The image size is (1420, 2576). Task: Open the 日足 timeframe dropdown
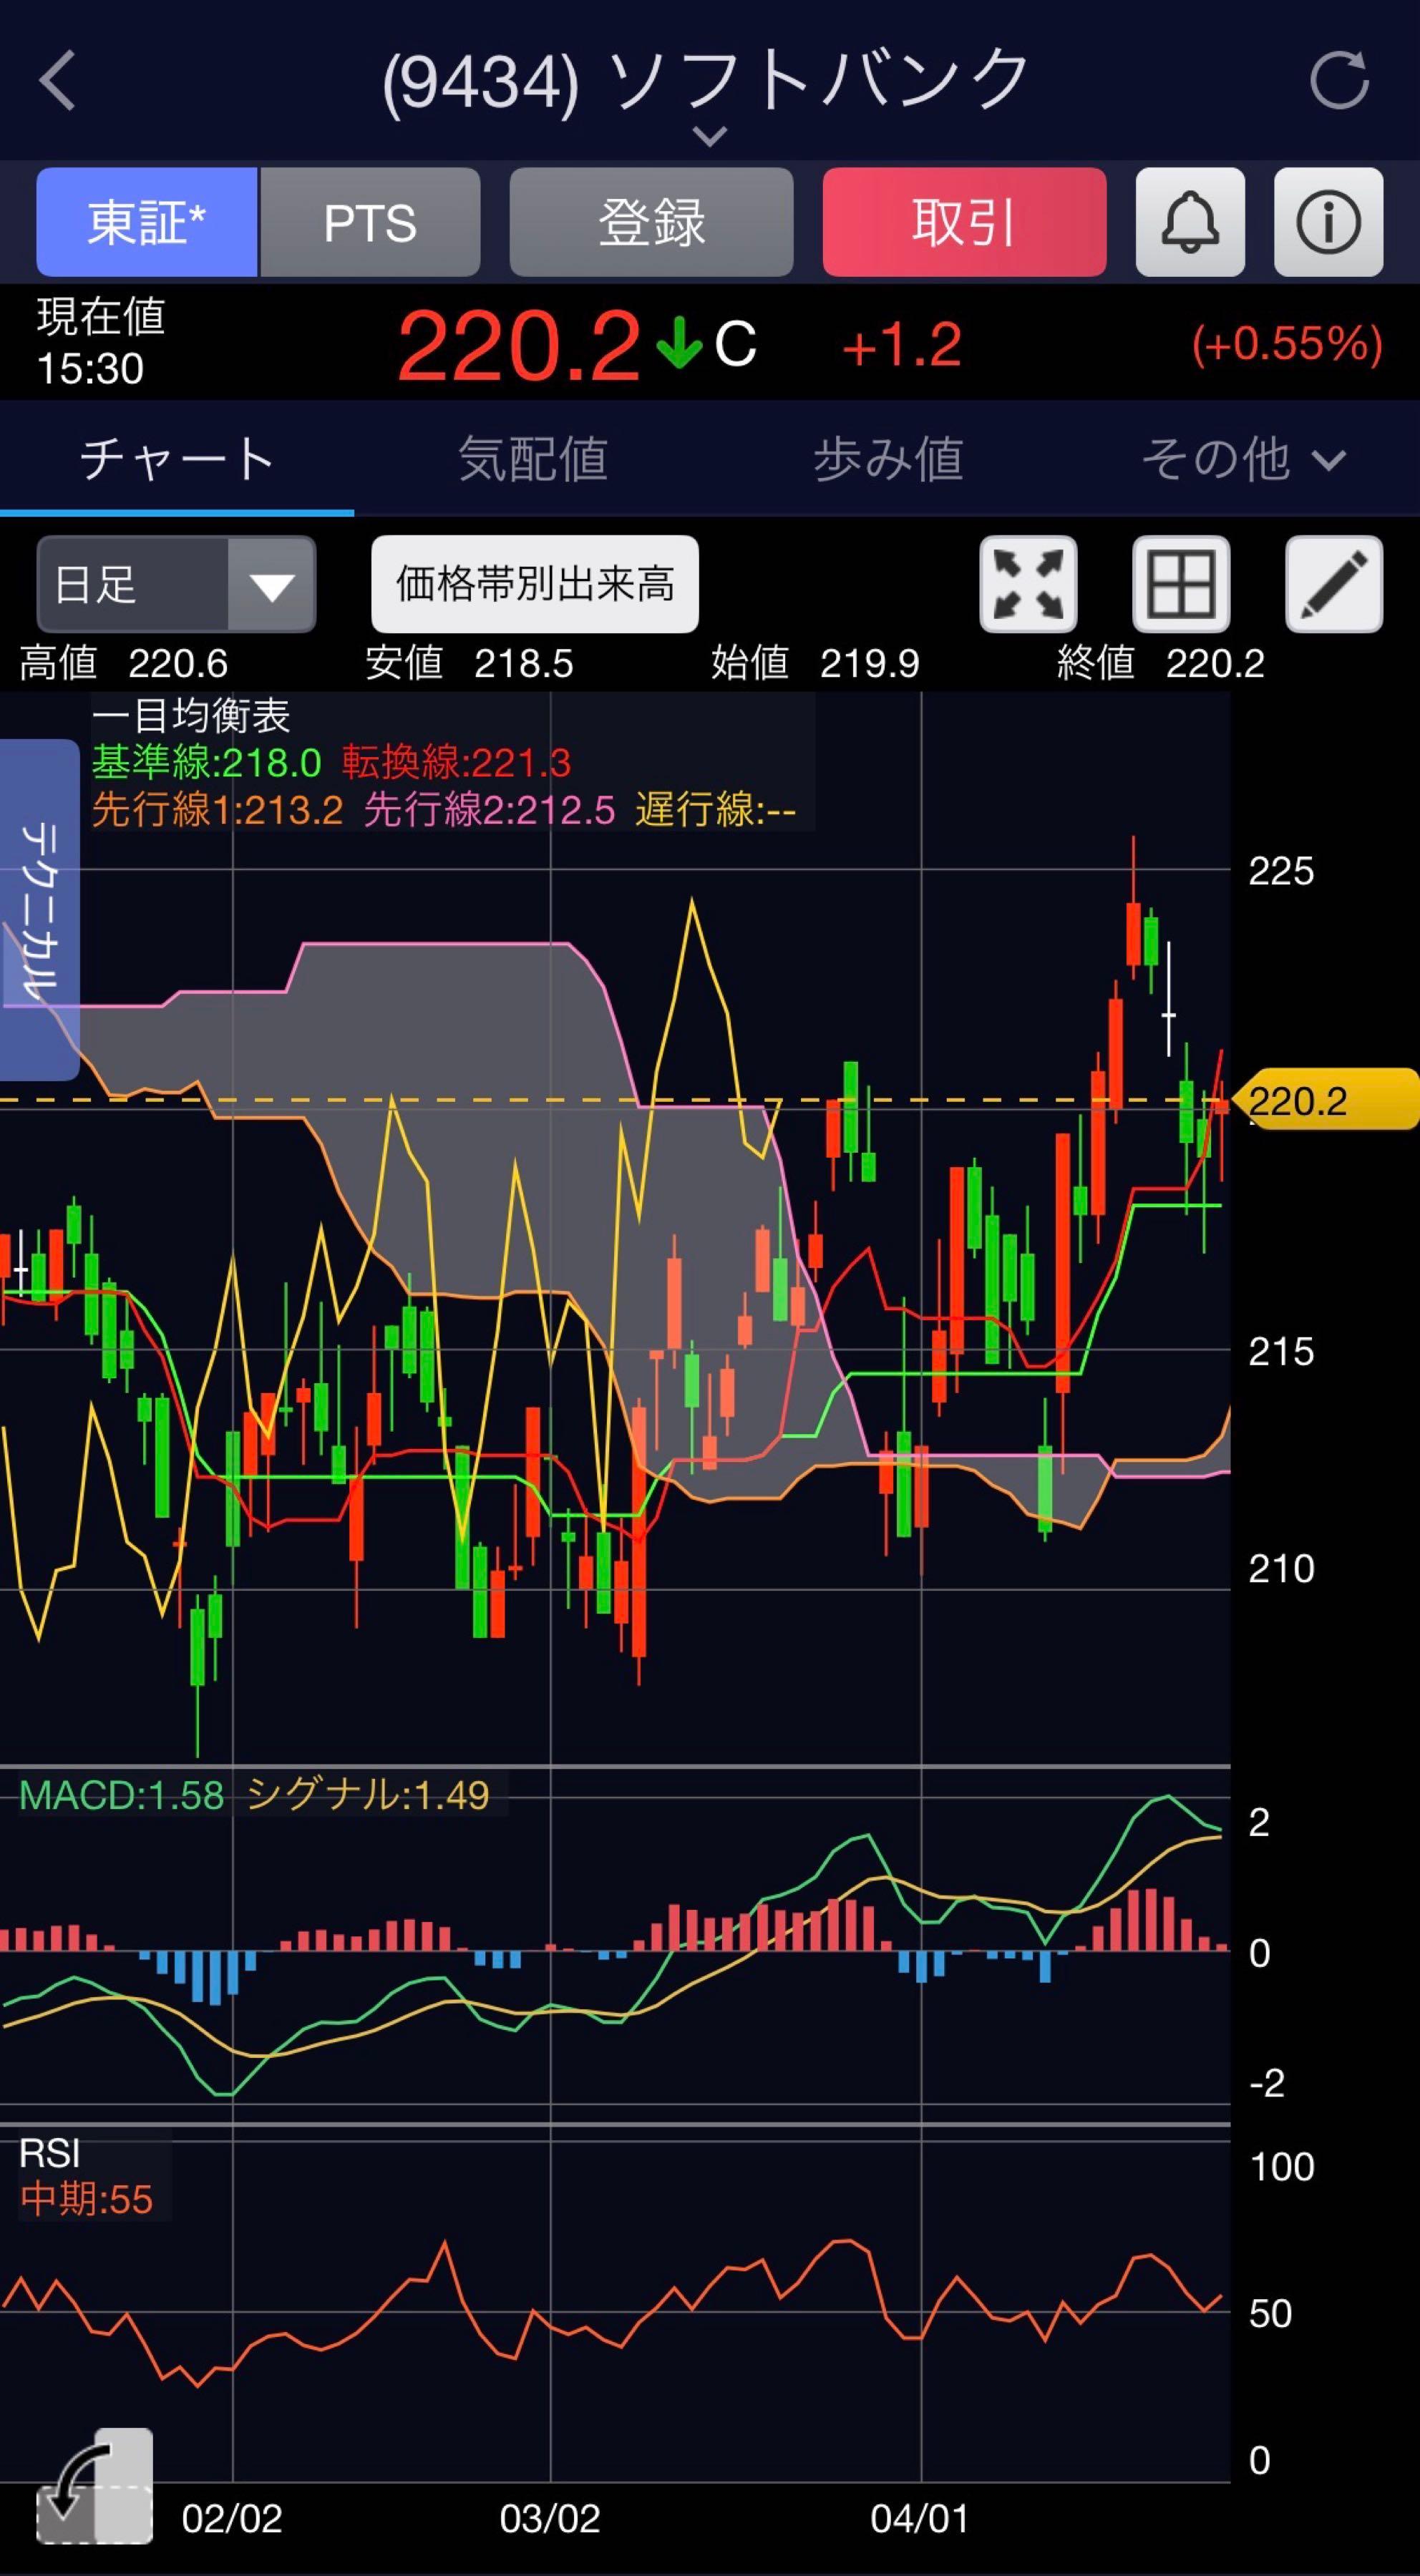pos(176,585)
